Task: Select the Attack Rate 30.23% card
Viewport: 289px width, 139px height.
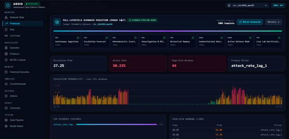Action: click(138, 64)
